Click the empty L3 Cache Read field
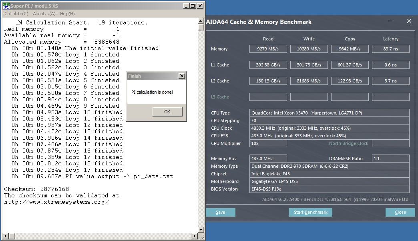The width and height of the screenshot is (418, 241). click(268, 97)
